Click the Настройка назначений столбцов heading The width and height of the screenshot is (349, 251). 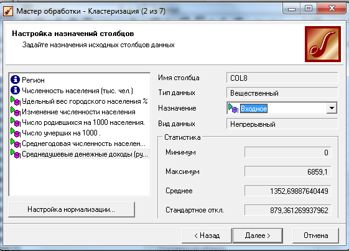click(73, 34)
